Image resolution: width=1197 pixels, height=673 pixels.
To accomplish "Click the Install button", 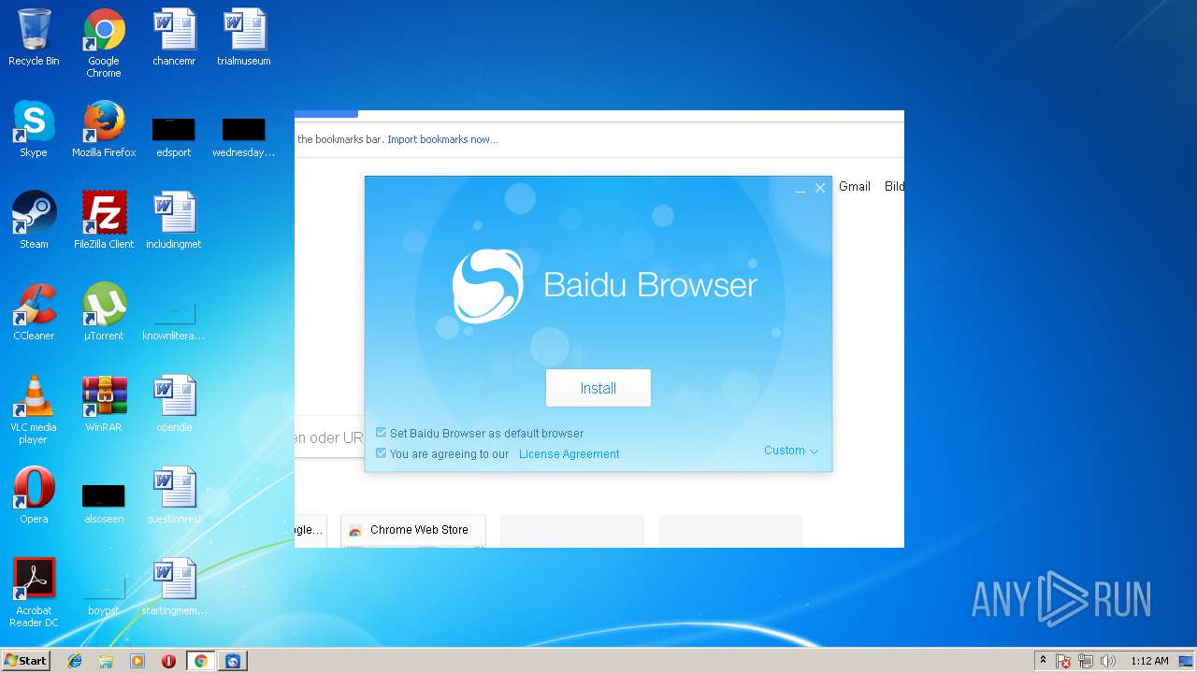I will click(x=598, y=388).
